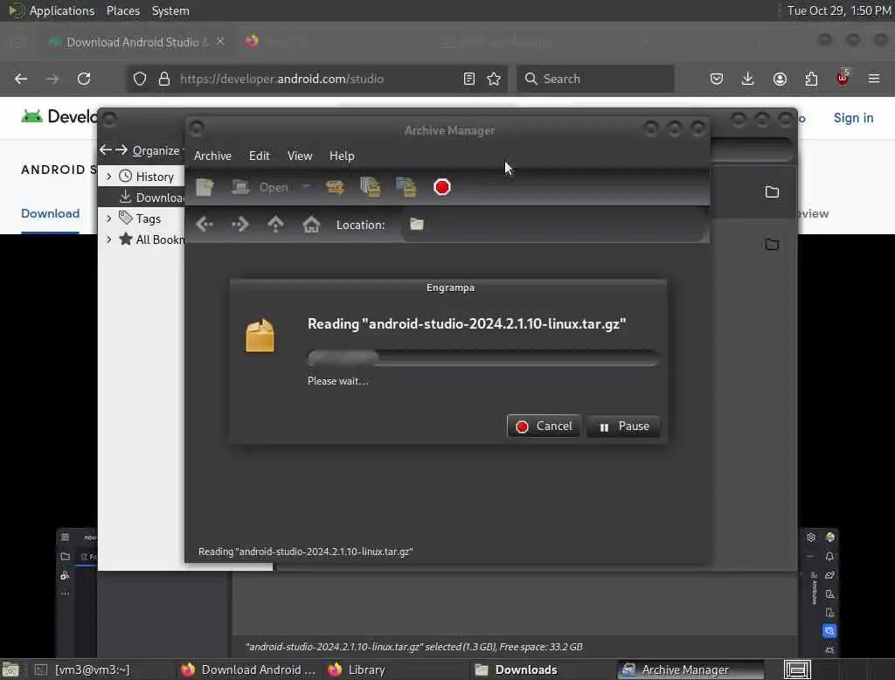Pause the archive reading operation

coord(623,427)
